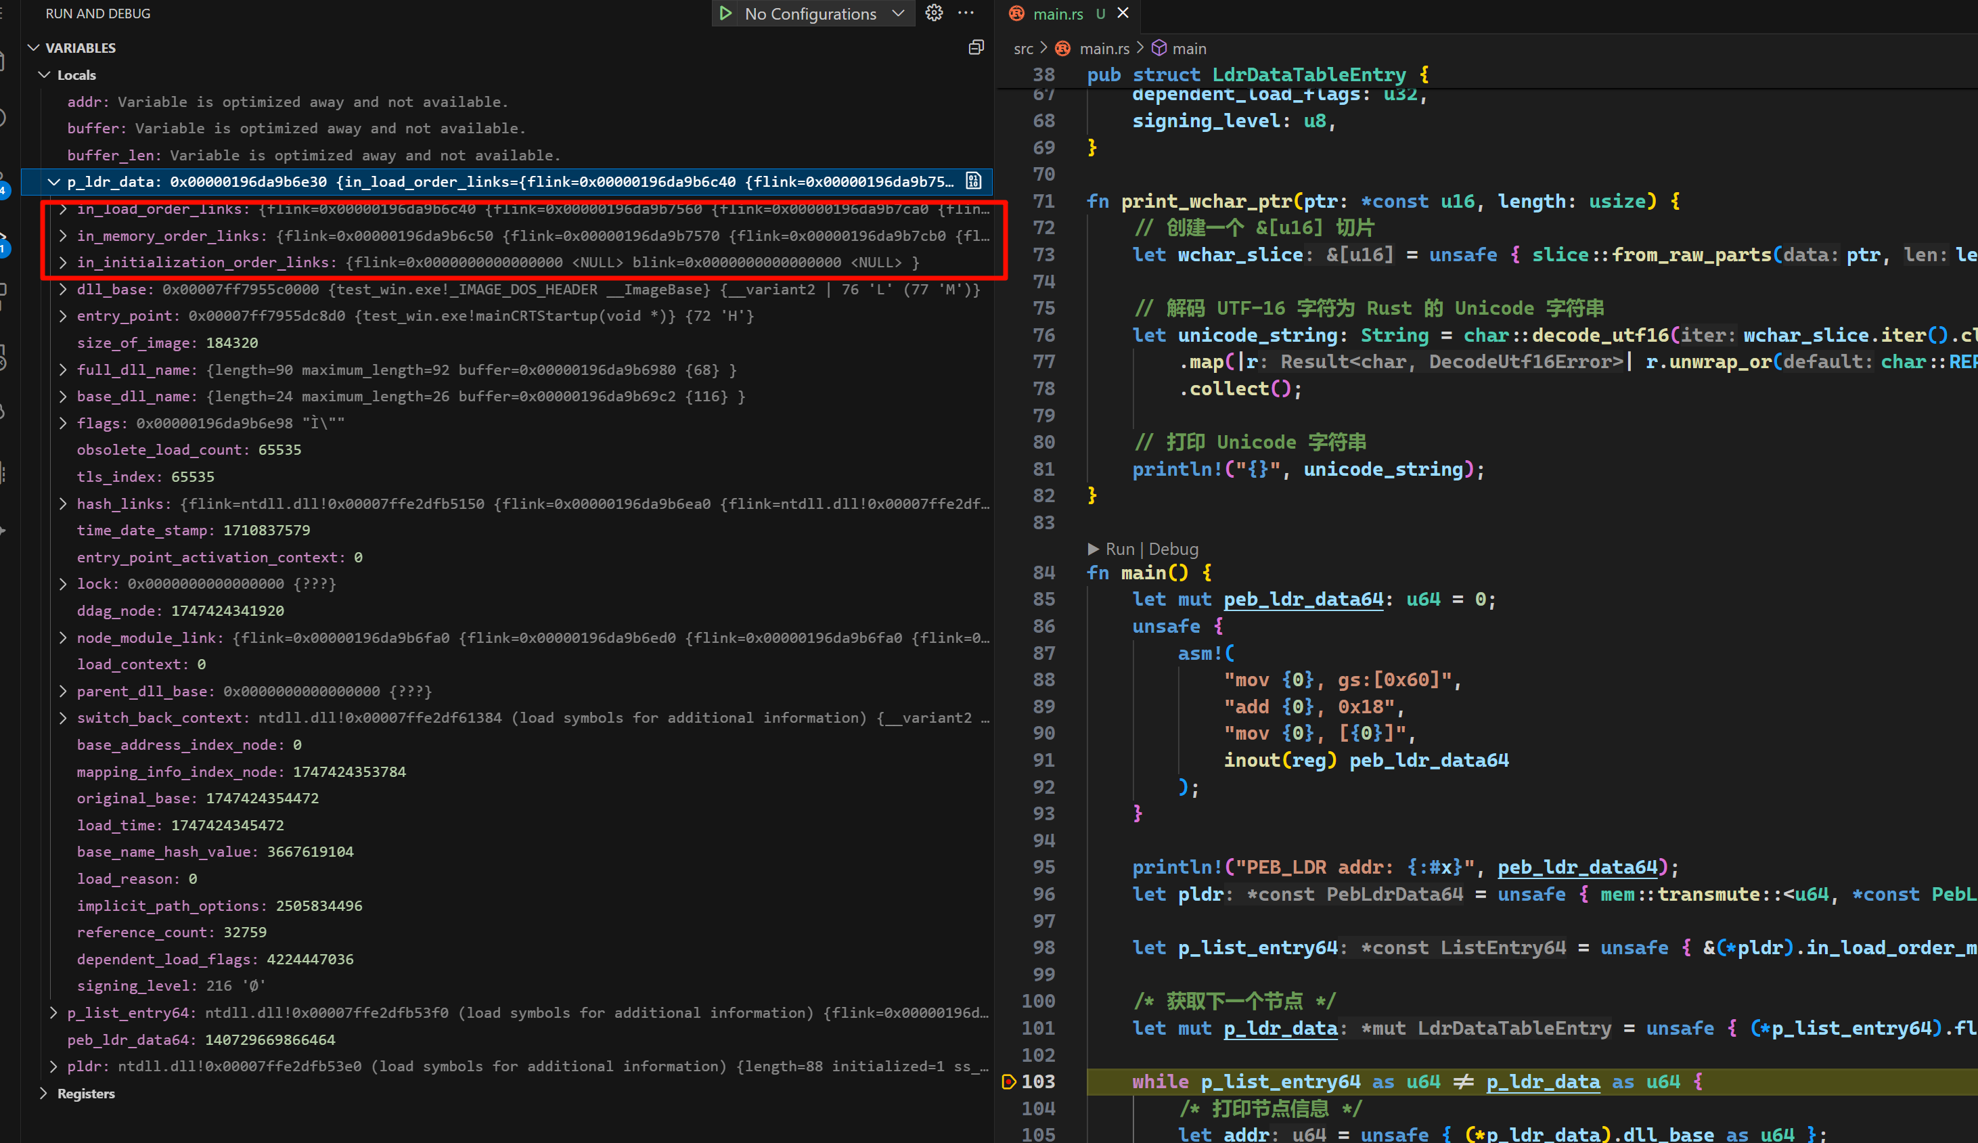Click the green Start Debugging play icon
The height and width of the screenshot is (1143, 1978).
pos(725,14)
